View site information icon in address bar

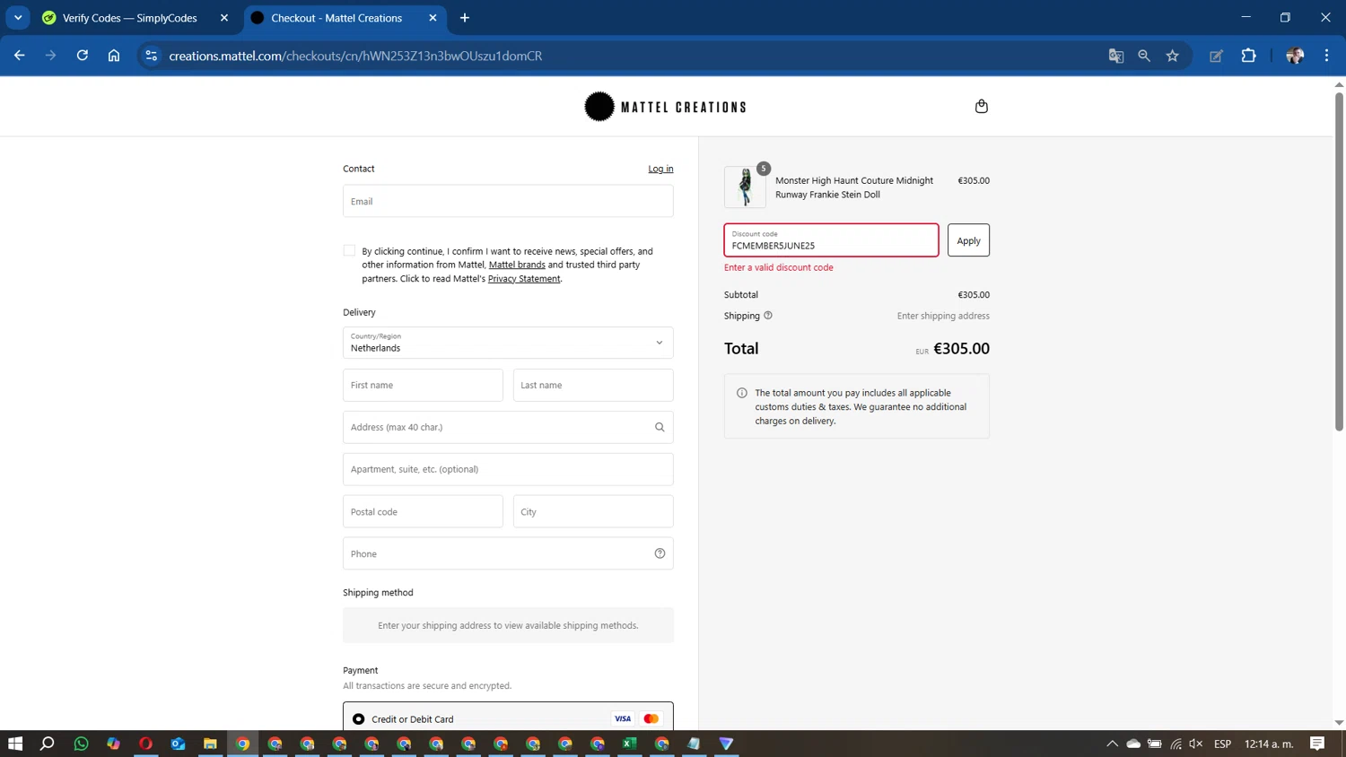(151, 56)
